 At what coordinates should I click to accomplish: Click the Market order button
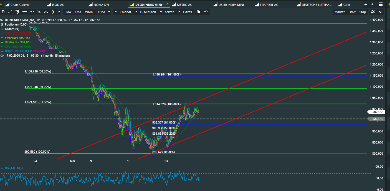coord(340,12)
